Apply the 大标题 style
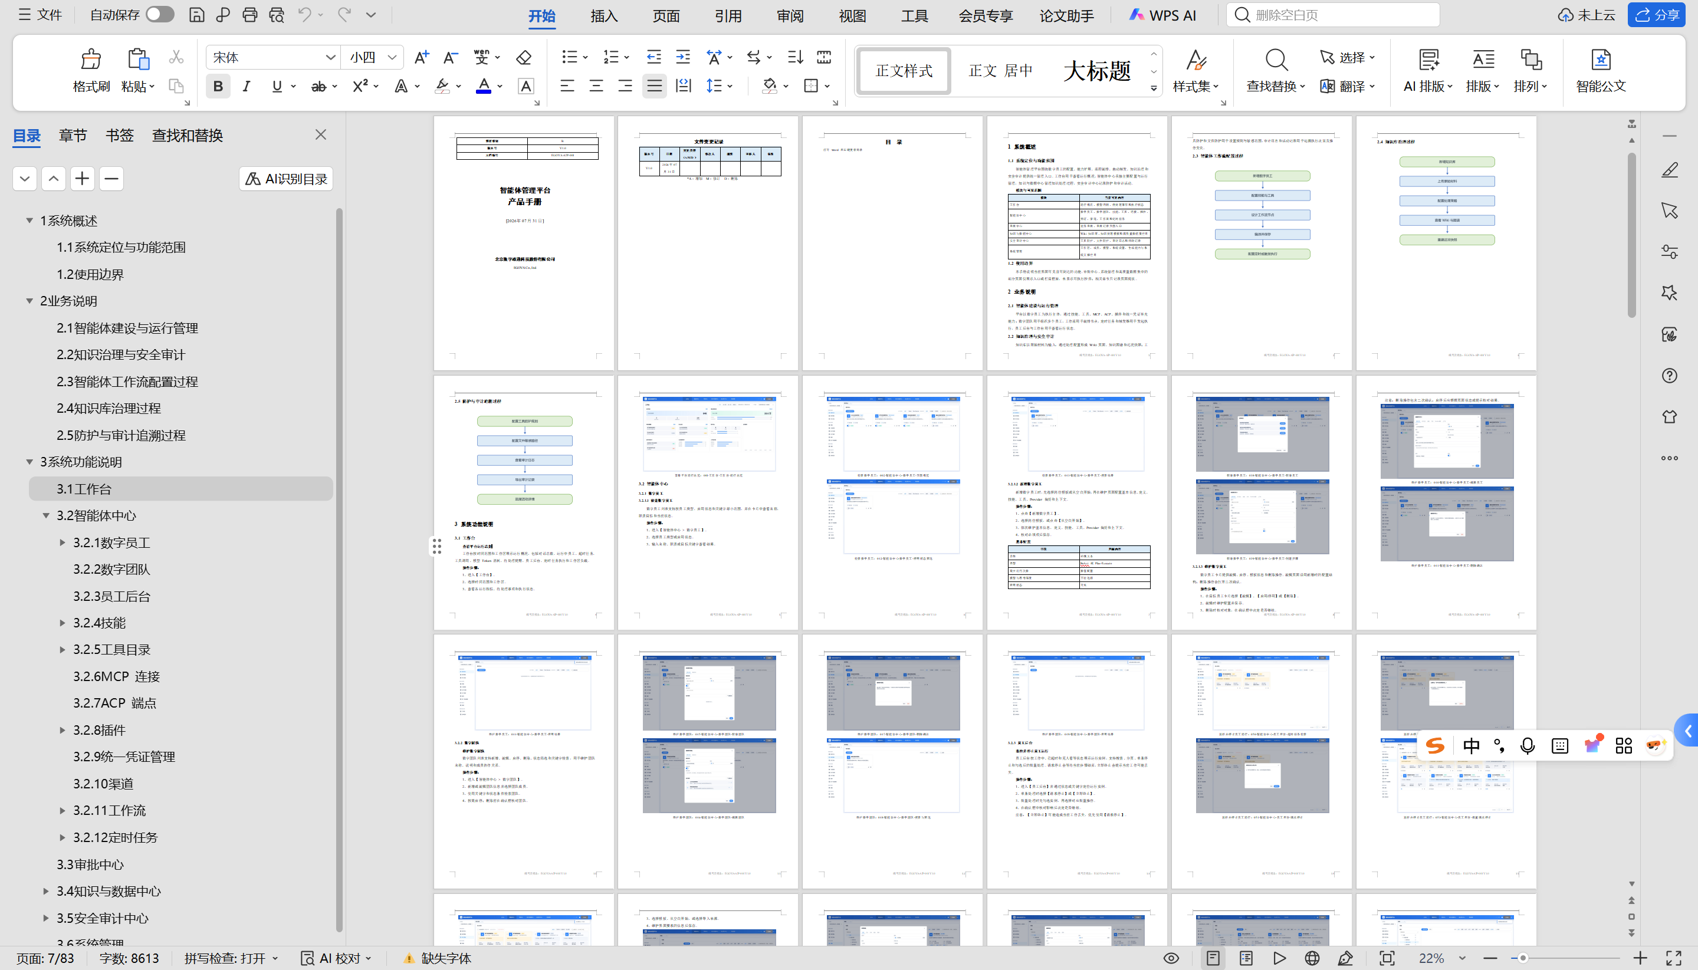Image resolution: width=1698 pixels, height=970 pixels. pos(1097,70)
